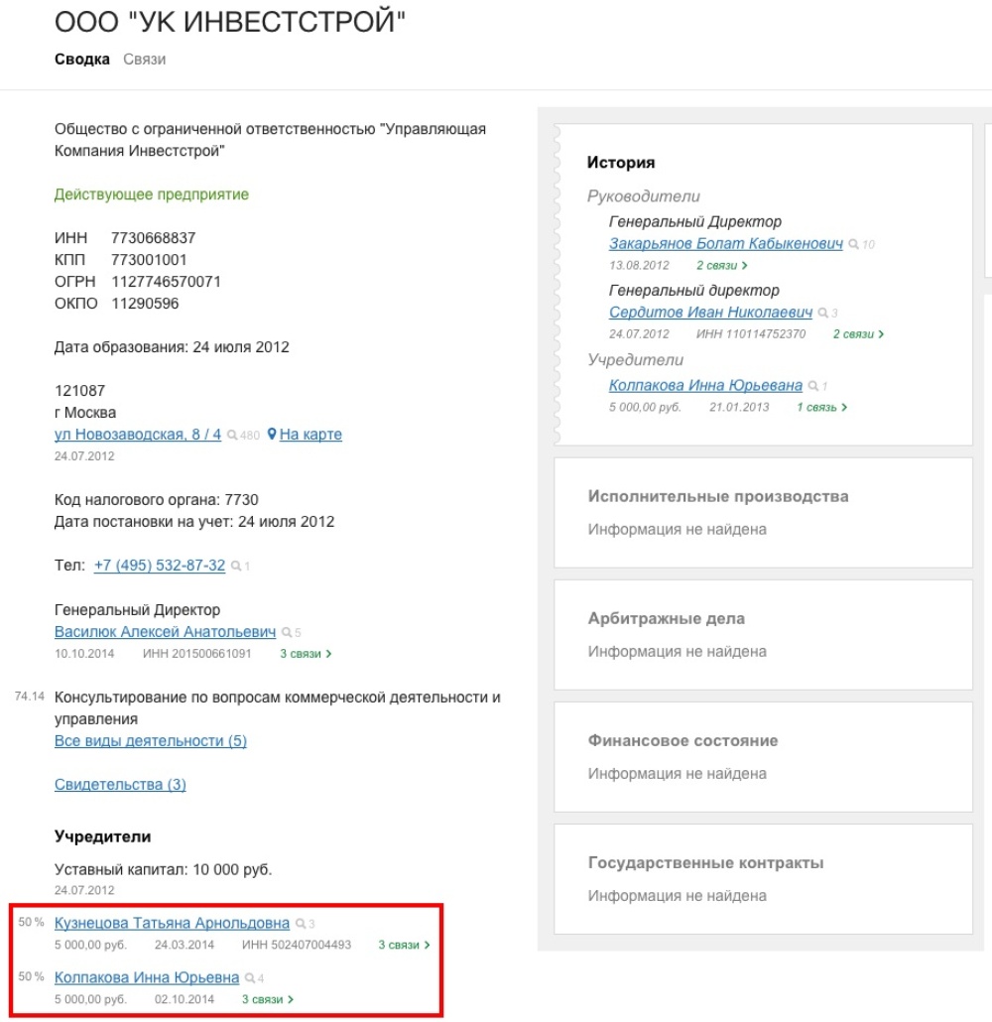Select the Сводка tab
Viewport: 992px width, 1022px height.
pos(82,60)
